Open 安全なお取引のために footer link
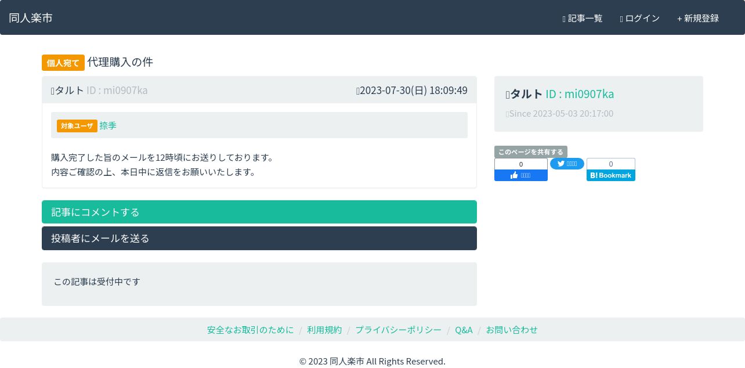The image size is (745, 368). (251, 330)
